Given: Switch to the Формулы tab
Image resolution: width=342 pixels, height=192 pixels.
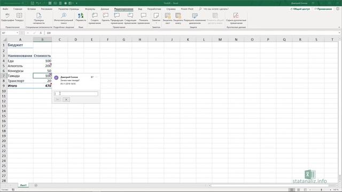Looking at the screenshot, I should click(x=90, y=9).
